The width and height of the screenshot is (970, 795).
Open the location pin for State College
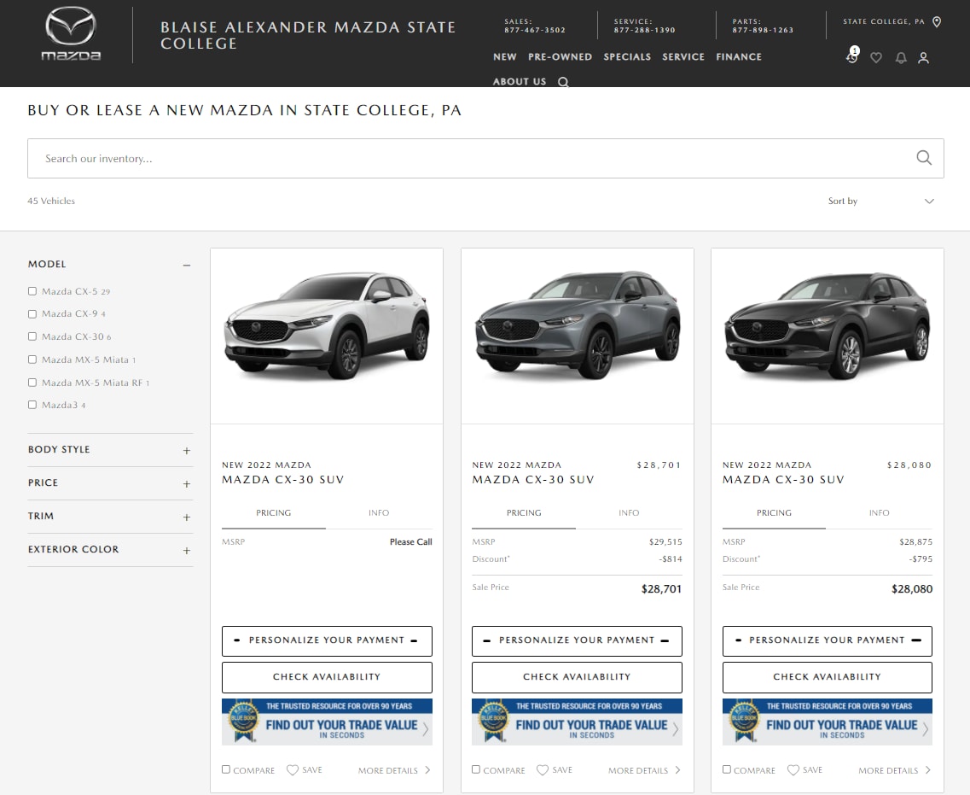tap(937, 22)
